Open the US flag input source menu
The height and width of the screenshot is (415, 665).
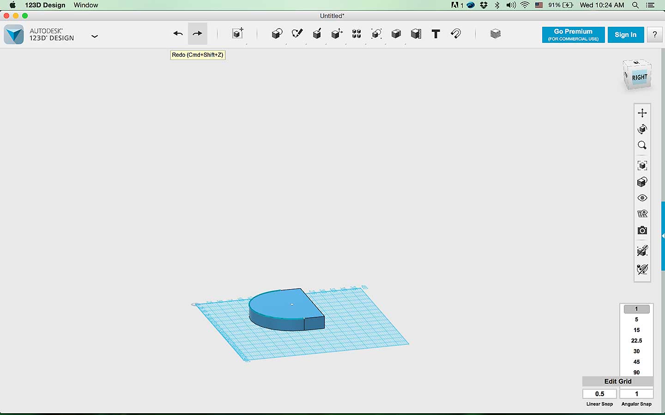click(x=539, y=5)
